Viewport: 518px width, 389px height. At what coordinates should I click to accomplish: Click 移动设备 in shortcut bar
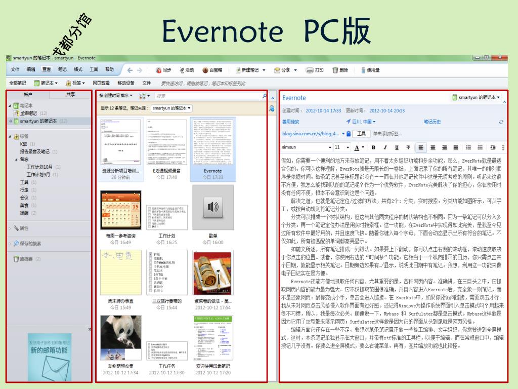[126, 83]
